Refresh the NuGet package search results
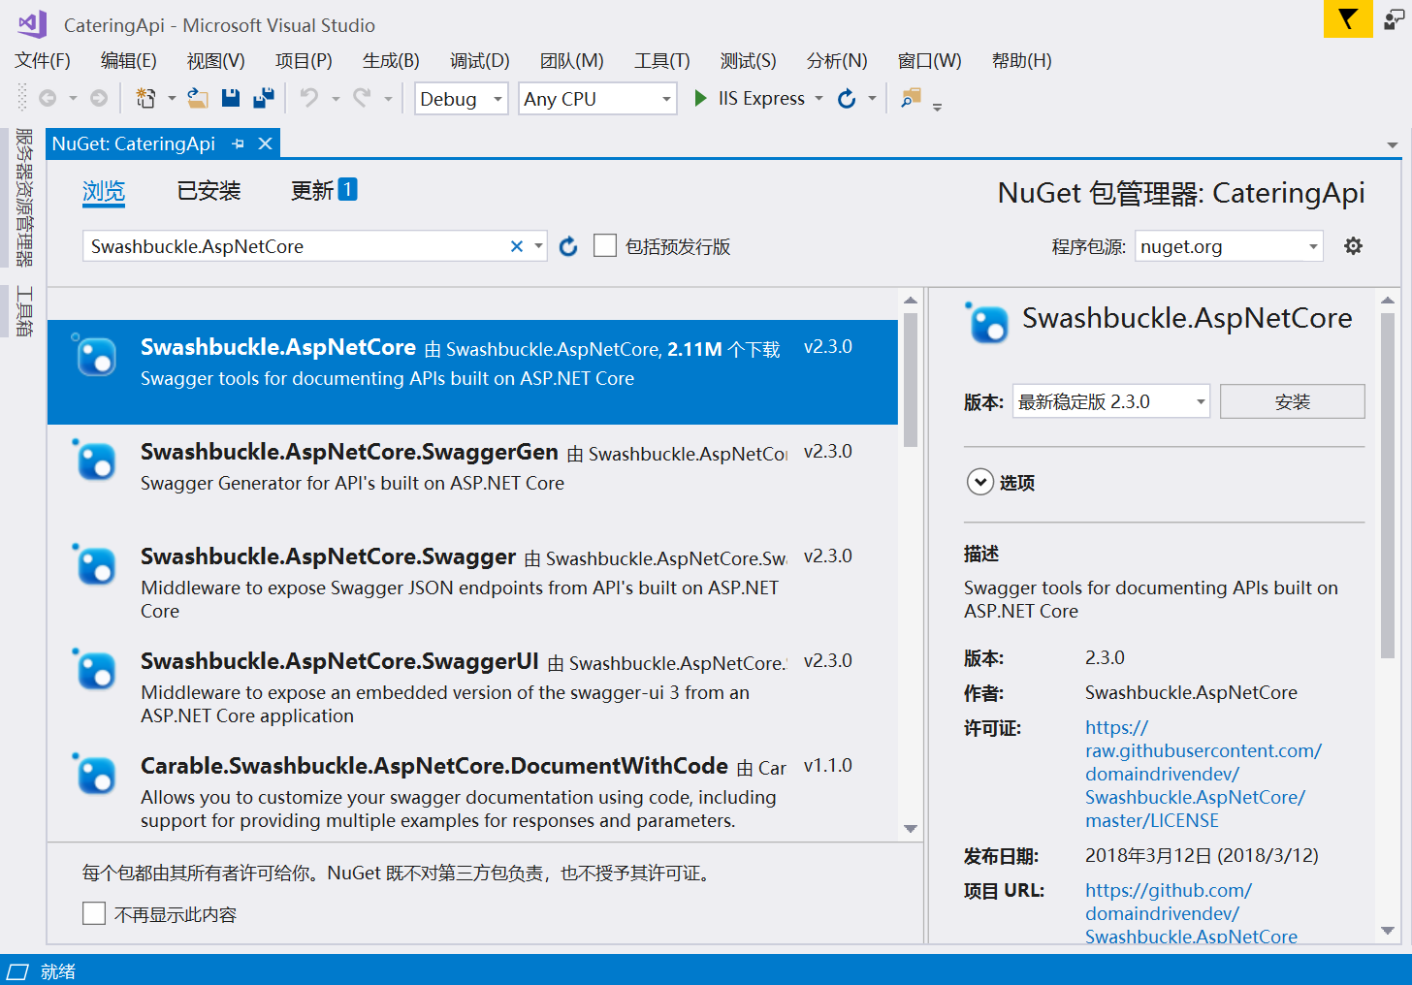The height and width of the screenshot is (985, 1412). 568,246
